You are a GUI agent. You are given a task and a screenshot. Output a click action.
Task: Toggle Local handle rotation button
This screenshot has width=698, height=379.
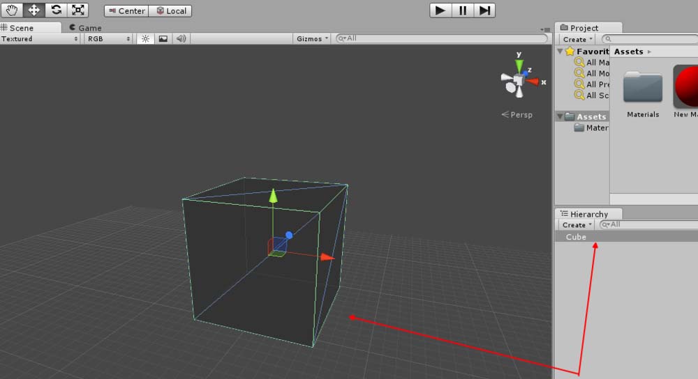170,11
